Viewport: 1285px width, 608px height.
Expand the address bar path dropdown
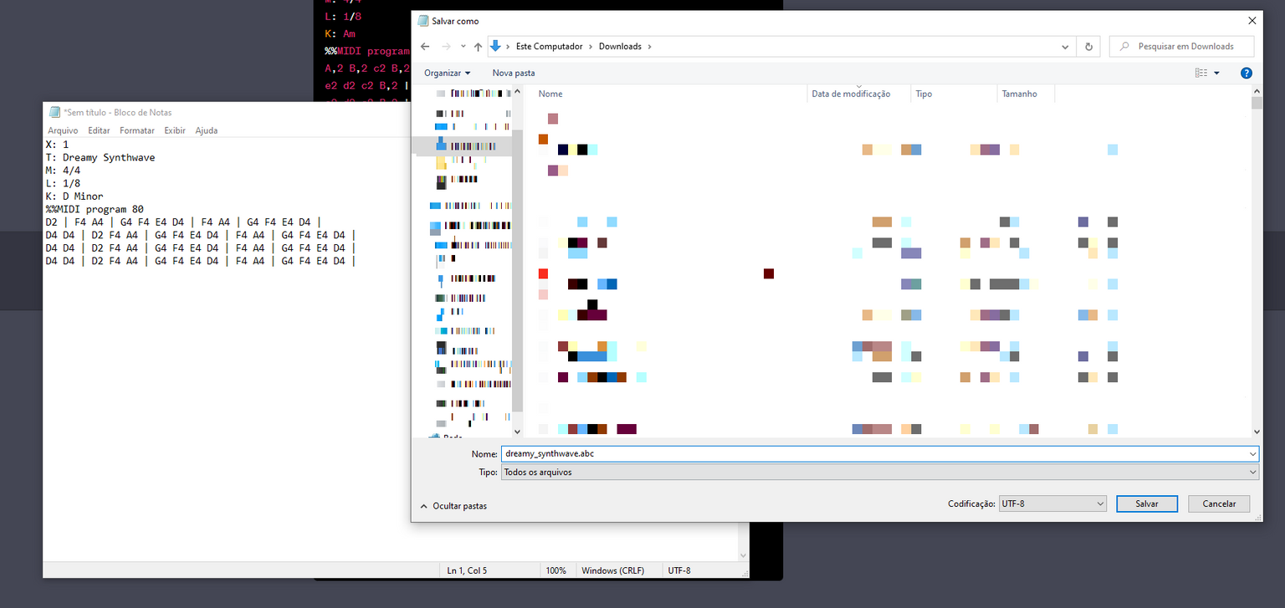(1065, 47)
